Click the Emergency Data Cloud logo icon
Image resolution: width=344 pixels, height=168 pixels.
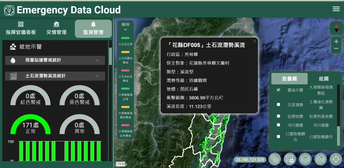pyautogui.click(x=9, y=10)
